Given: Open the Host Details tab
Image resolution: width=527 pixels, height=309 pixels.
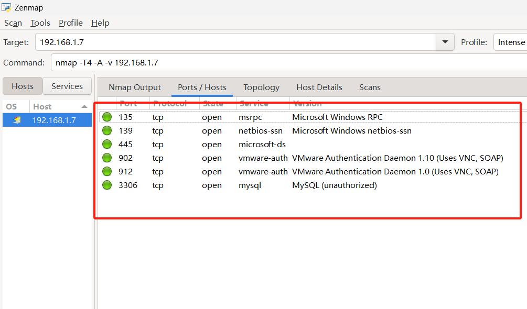Looking at the screenshot, I should click(319, 87).
